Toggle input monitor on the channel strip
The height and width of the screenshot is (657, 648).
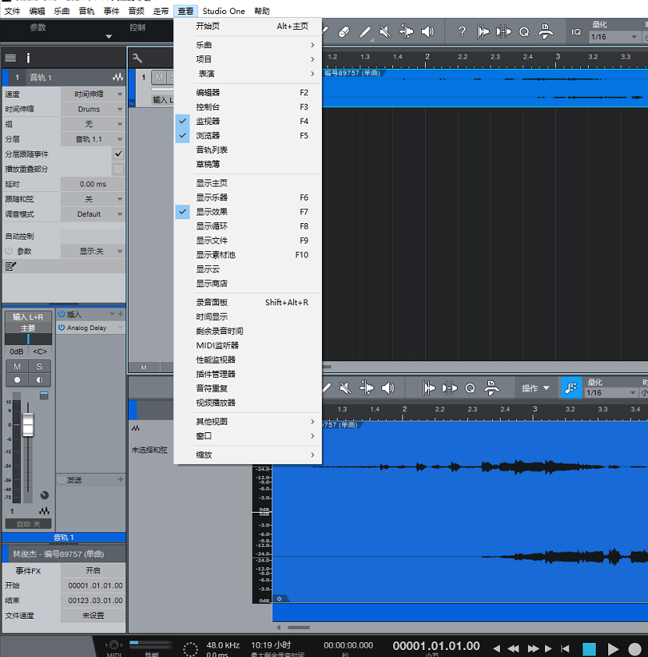[39, 380]
